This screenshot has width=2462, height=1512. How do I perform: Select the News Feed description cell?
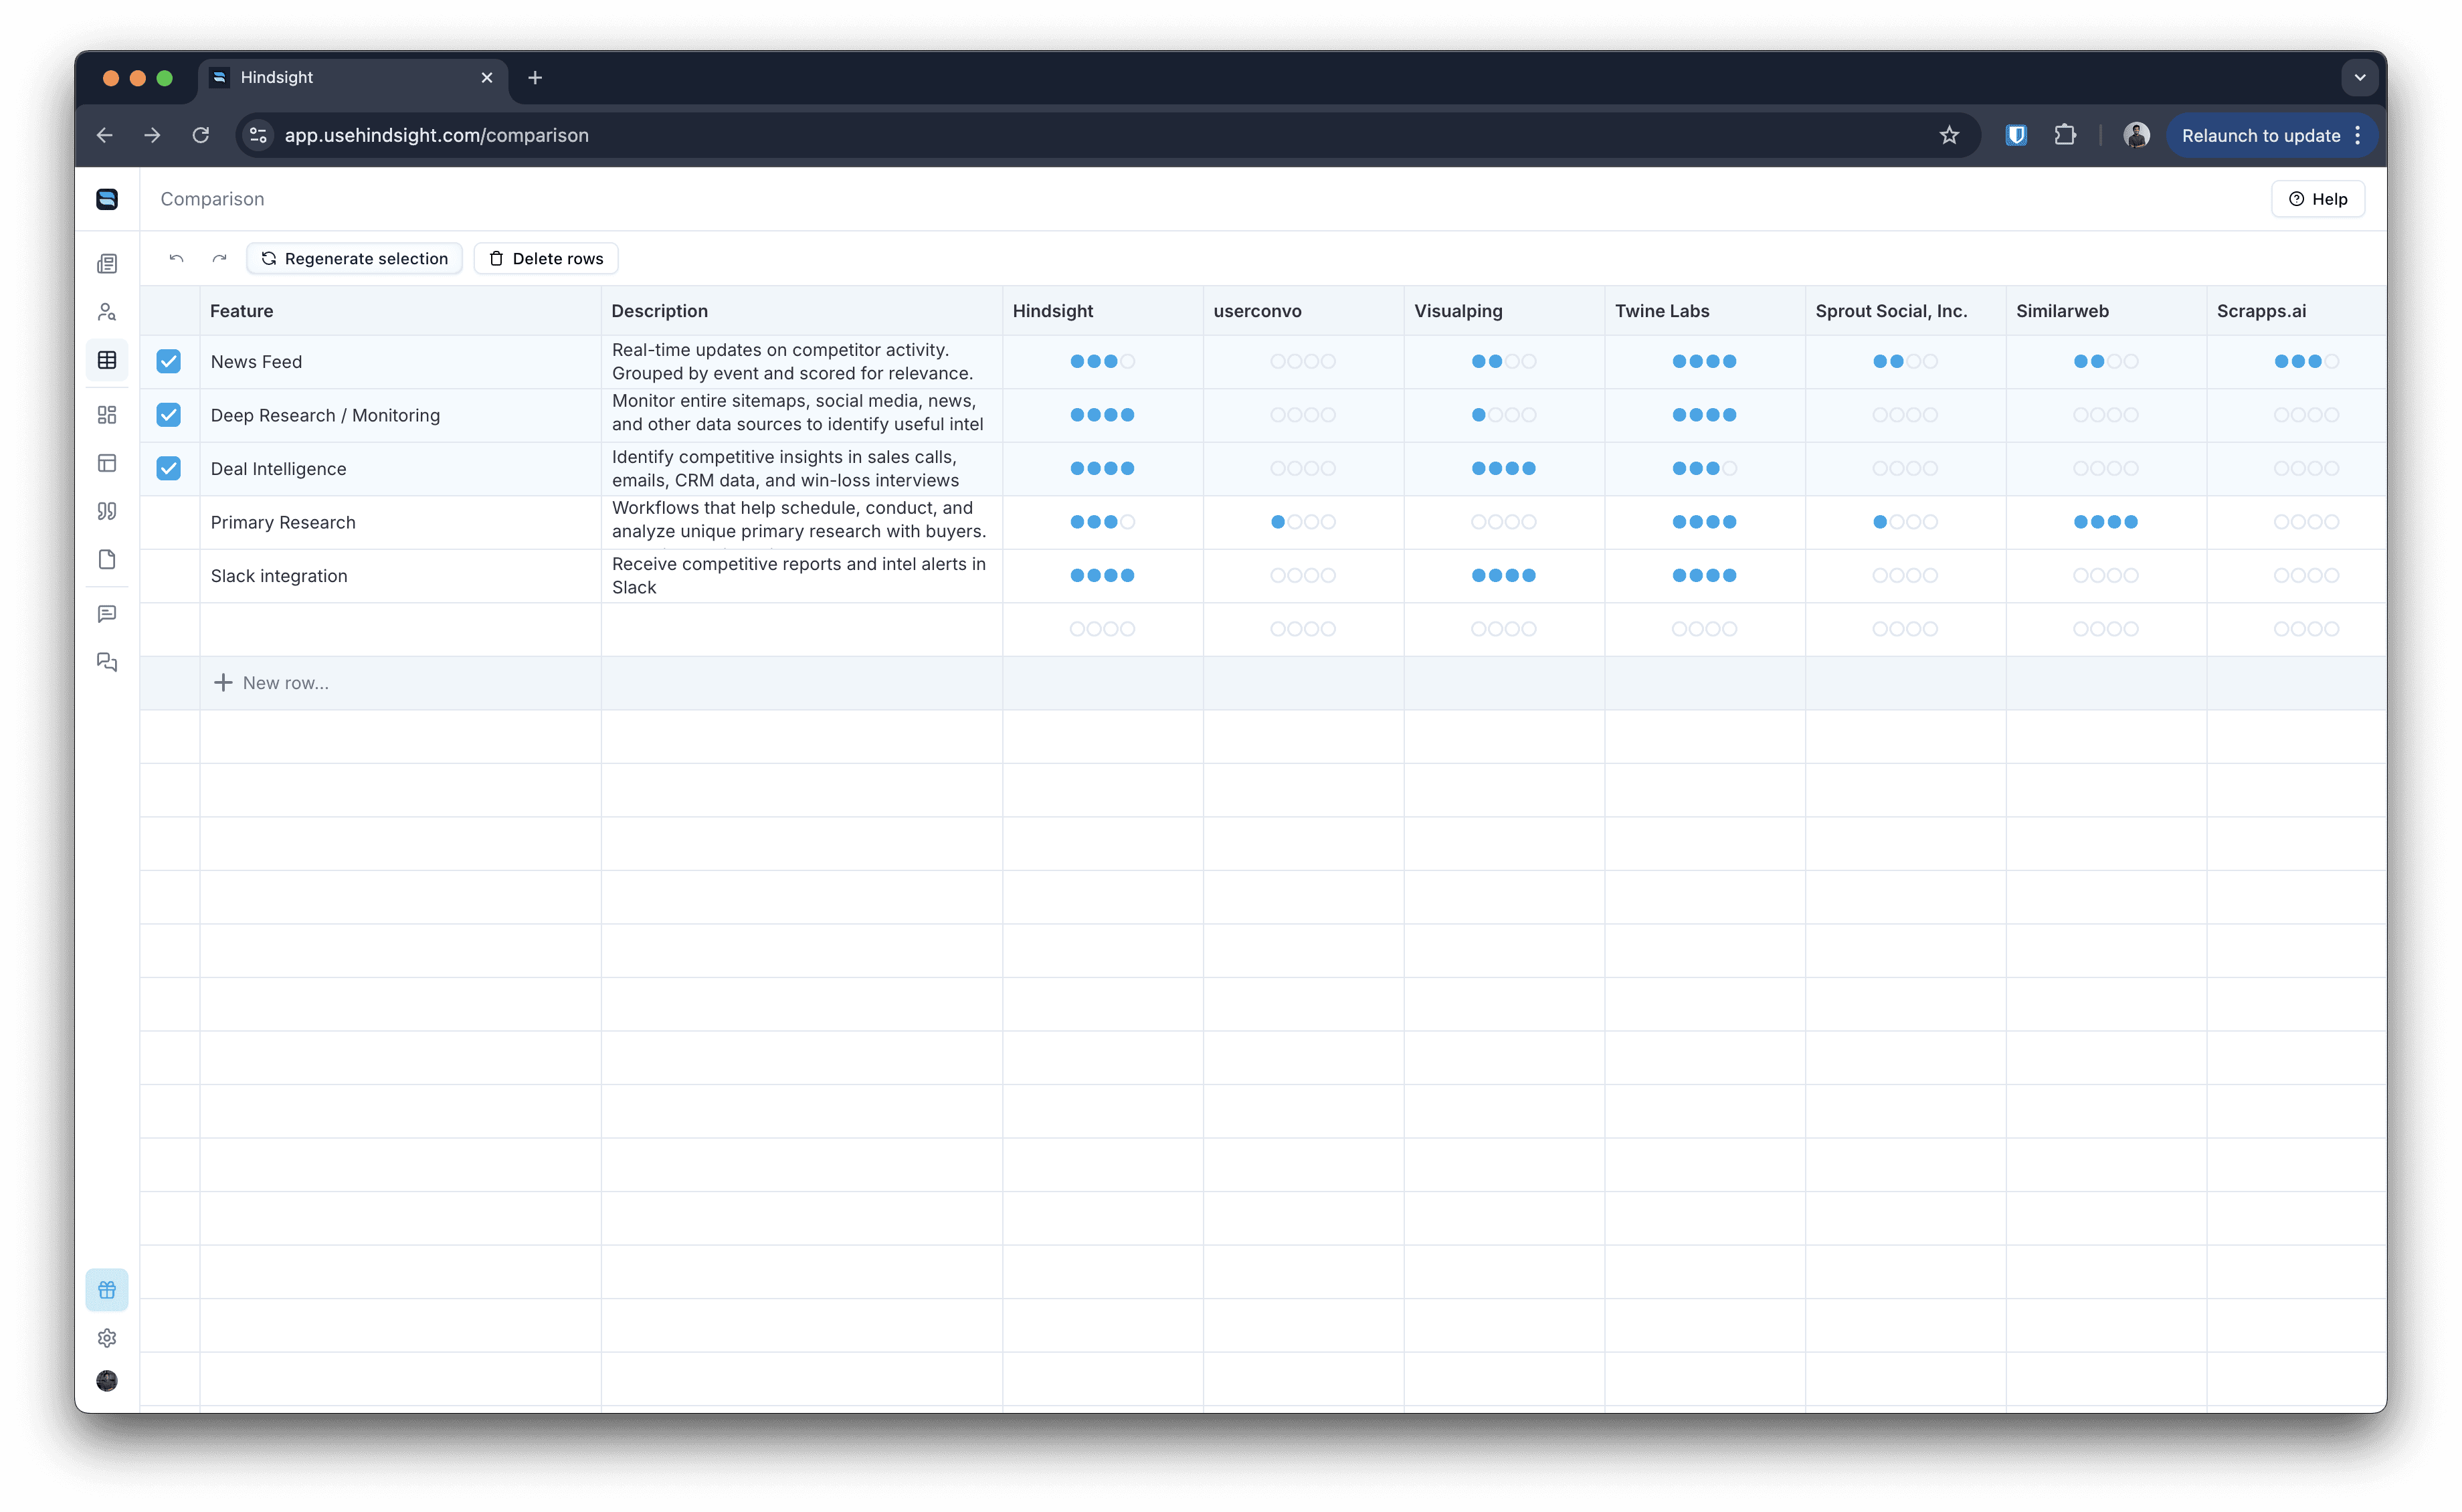802,362
